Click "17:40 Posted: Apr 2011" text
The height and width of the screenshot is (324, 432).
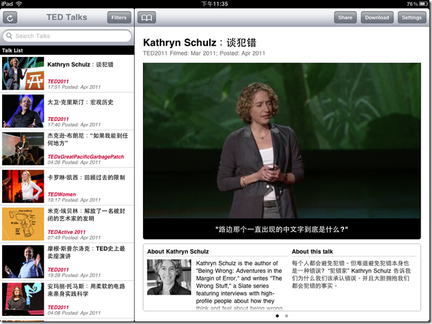(74, 125)
